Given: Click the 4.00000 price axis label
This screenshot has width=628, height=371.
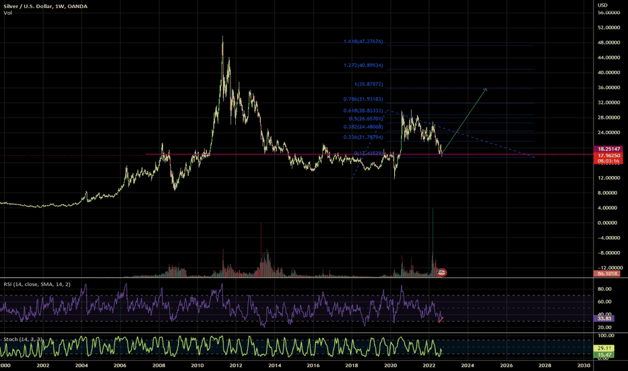Looking at the screenshot, I should [x=610, y=208].
